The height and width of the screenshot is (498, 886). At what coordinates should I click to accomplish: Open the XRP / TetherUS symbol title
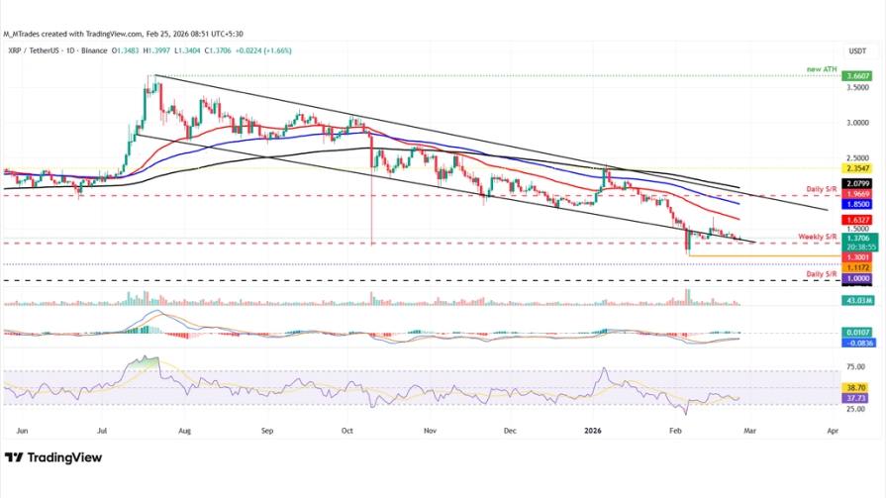[42, 34]
